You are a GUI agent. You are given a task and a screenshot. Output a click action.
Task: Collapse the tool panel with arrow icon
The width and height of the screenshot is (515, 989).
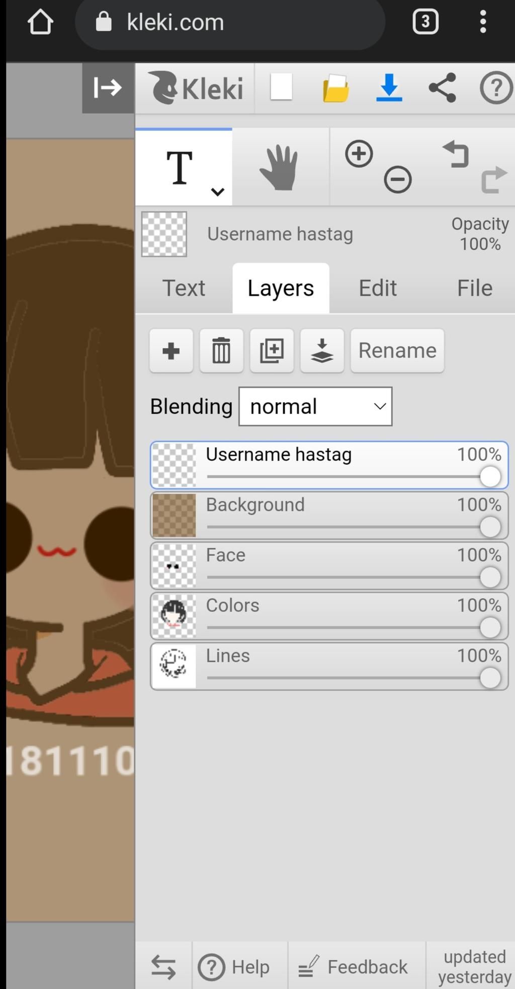tap(108, 88)
